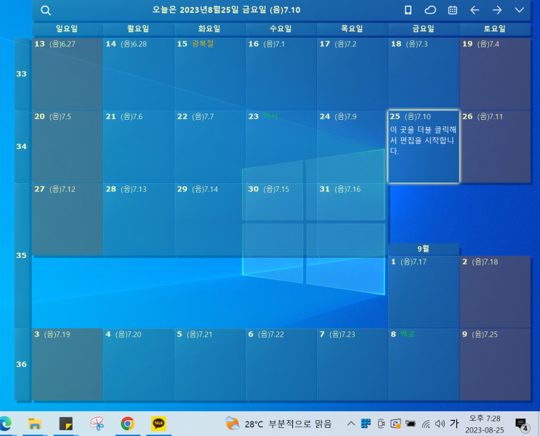Toggle Korean IME 가 indicator
The image size is (540, 436).
pos(454,423)
